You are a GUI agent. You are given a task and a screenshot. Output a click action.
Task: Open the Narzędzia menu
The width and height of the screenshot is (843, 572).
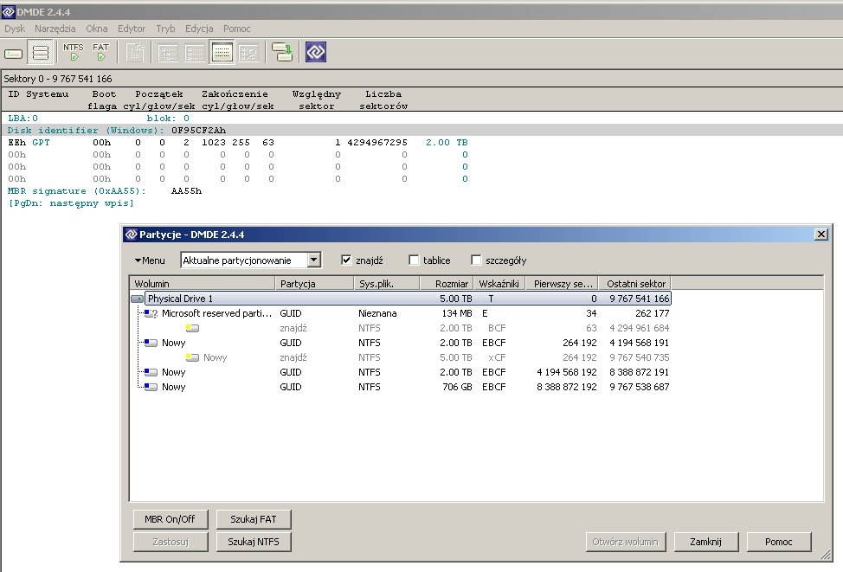55,29
